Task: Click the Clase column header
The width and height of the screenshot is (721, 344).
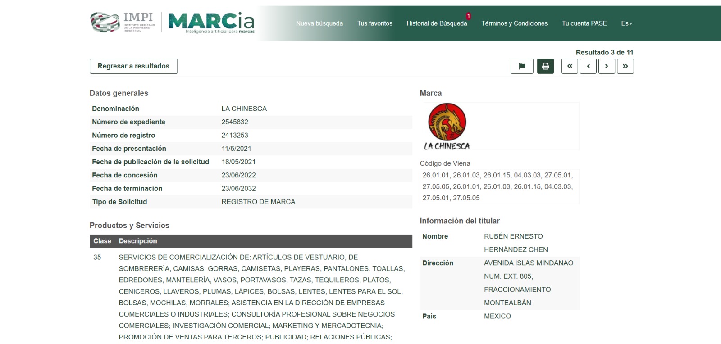Action: [102, 241]
